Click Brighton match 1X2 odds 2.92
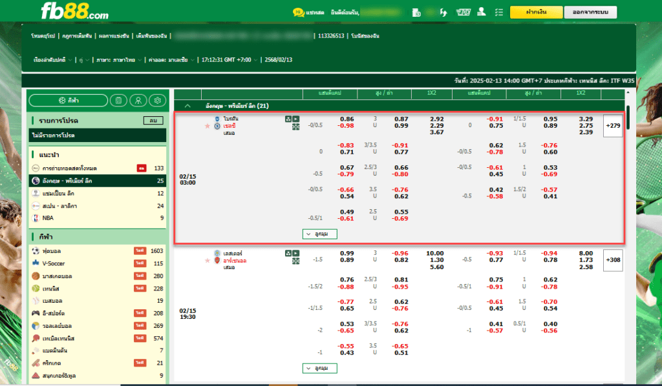This screenshot has width=662, height=386. point(436,119)
